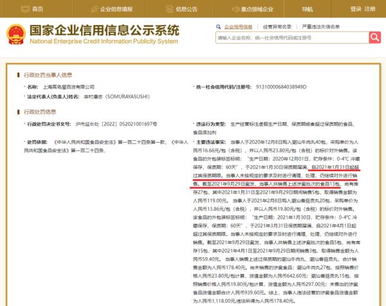Image resolution: width=386 pixels, height=306 pixels.
Task: Click the document icon beside 信息公告
Action: tap(169, 9)
